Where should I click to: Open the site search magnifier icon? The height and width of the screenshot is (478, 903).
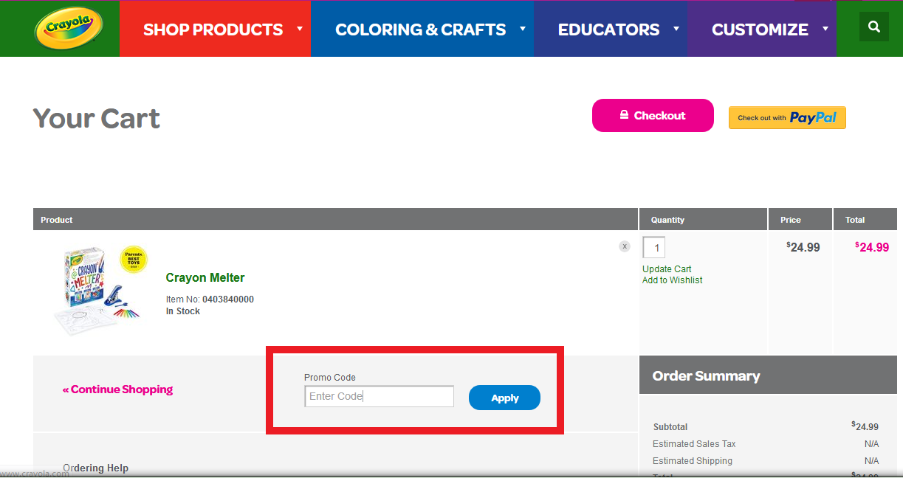pyautogui.click(x=874, y=27)
